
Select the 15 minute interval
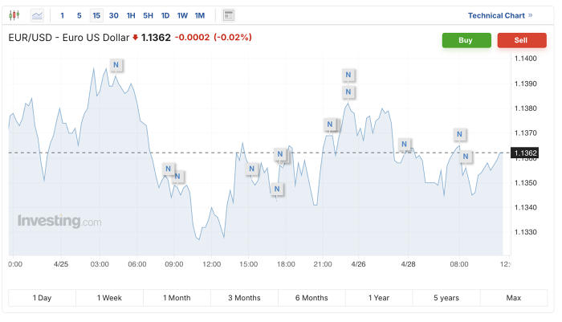click(96, 15)
